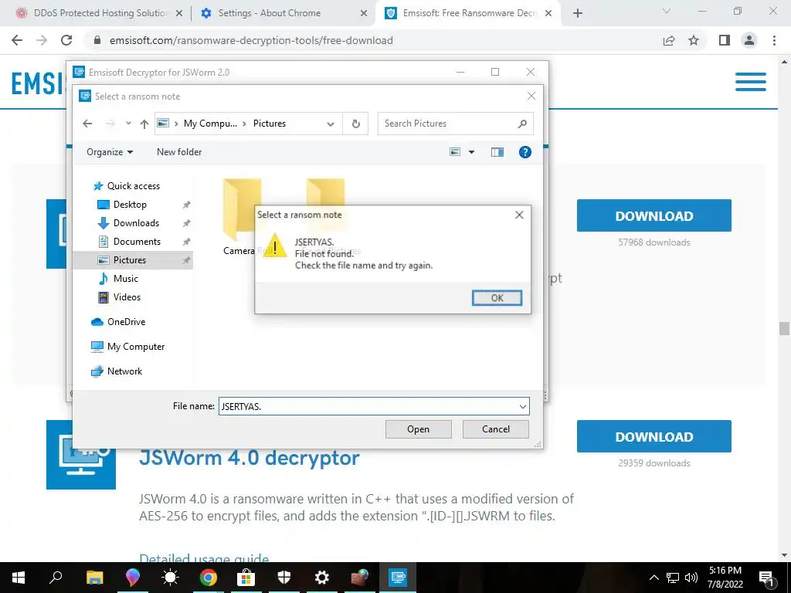The width and height of the screenshot is (791, 593).
Task: Open the view options dropdown arrow
Action: pyautogui.click(x=471, y=152)
